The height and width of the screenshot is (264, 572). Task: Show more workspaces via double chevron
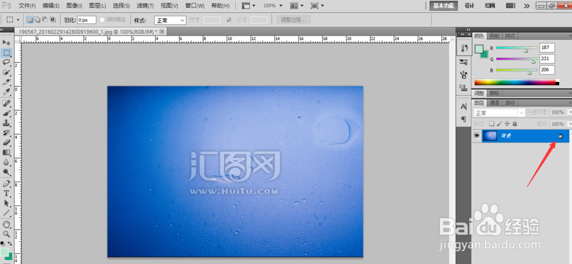[x=527, y=6]
